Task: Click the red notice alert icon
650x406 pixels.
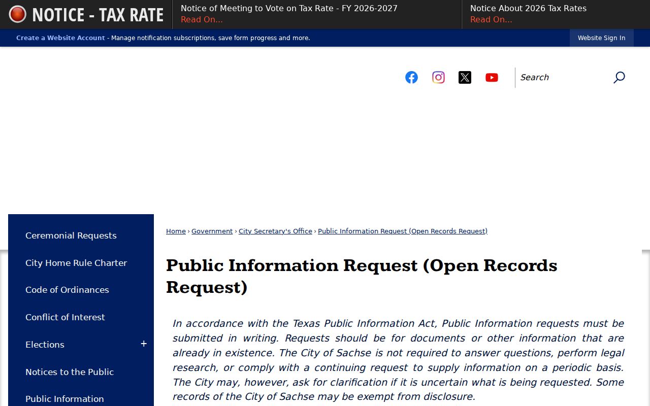Action: [x=18, y=14]
